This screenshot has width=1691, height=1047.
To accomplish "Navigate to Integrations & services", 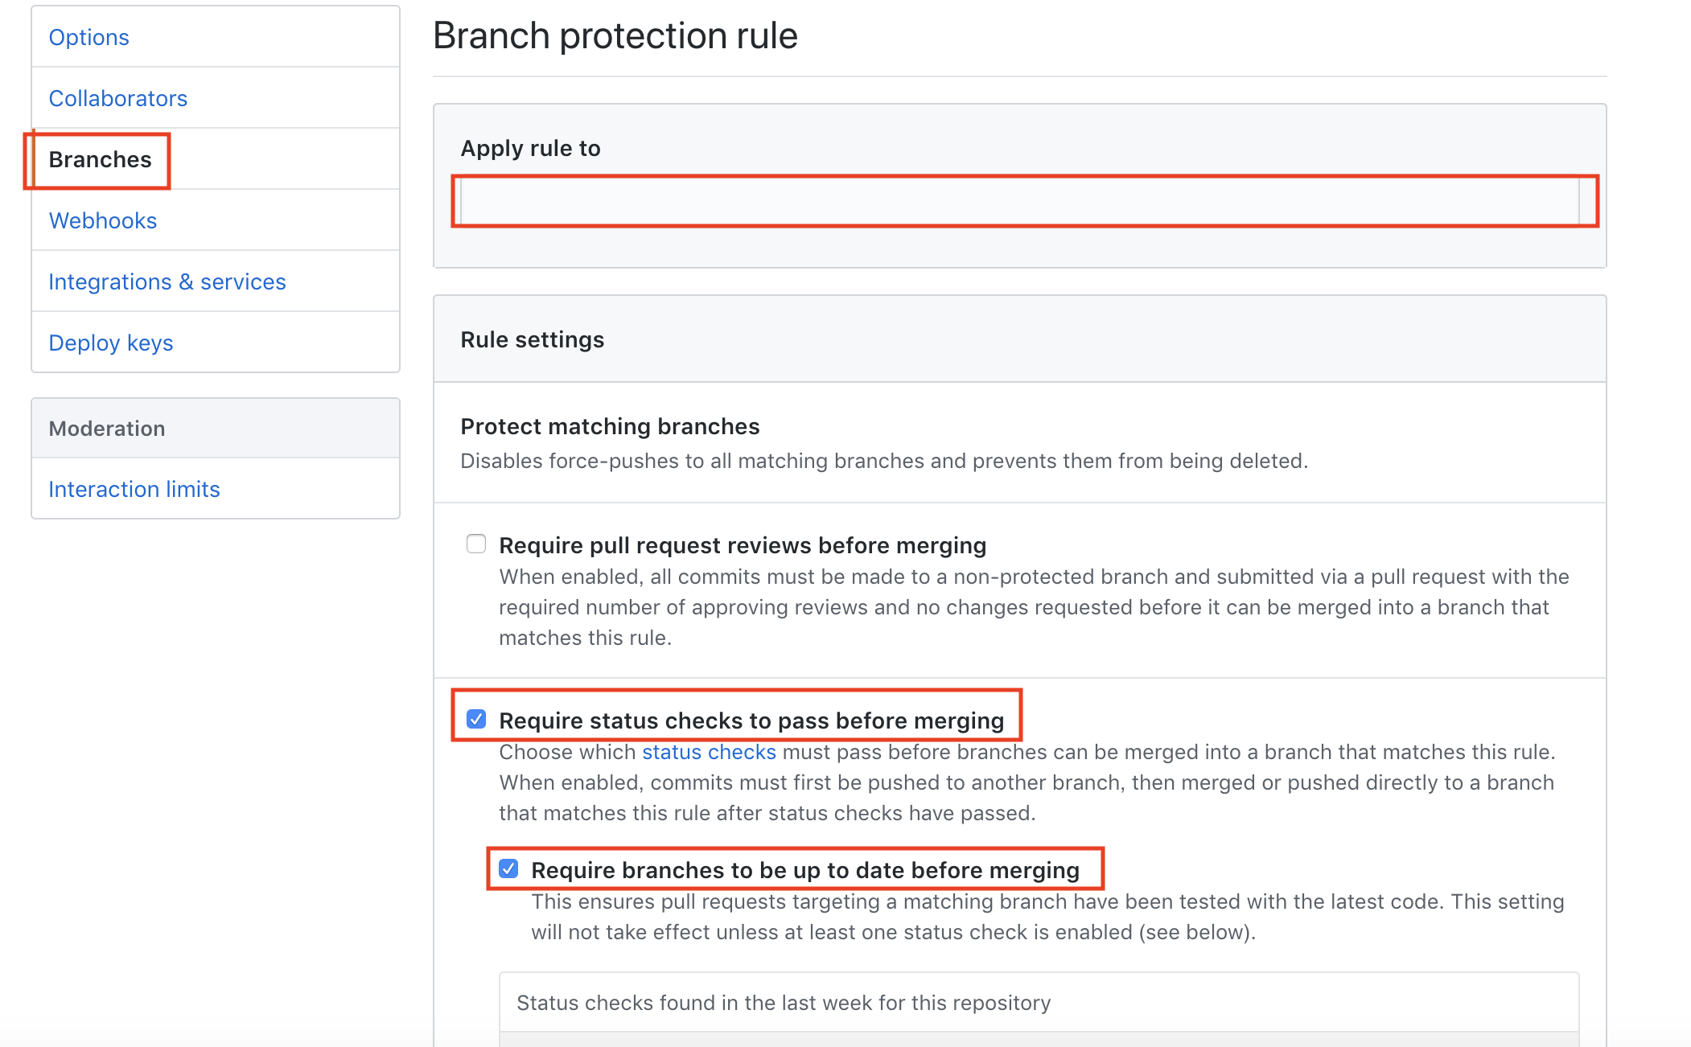I will 167,281.
